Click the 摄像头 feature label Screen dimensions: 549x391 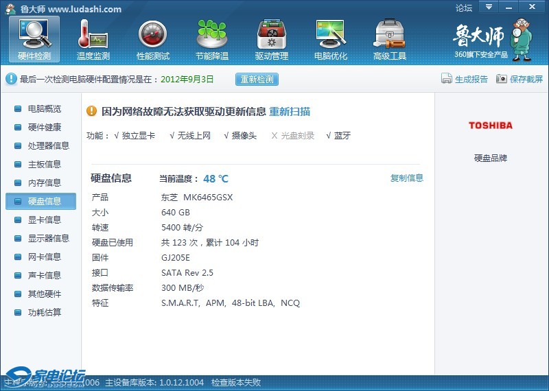point(244,135)
